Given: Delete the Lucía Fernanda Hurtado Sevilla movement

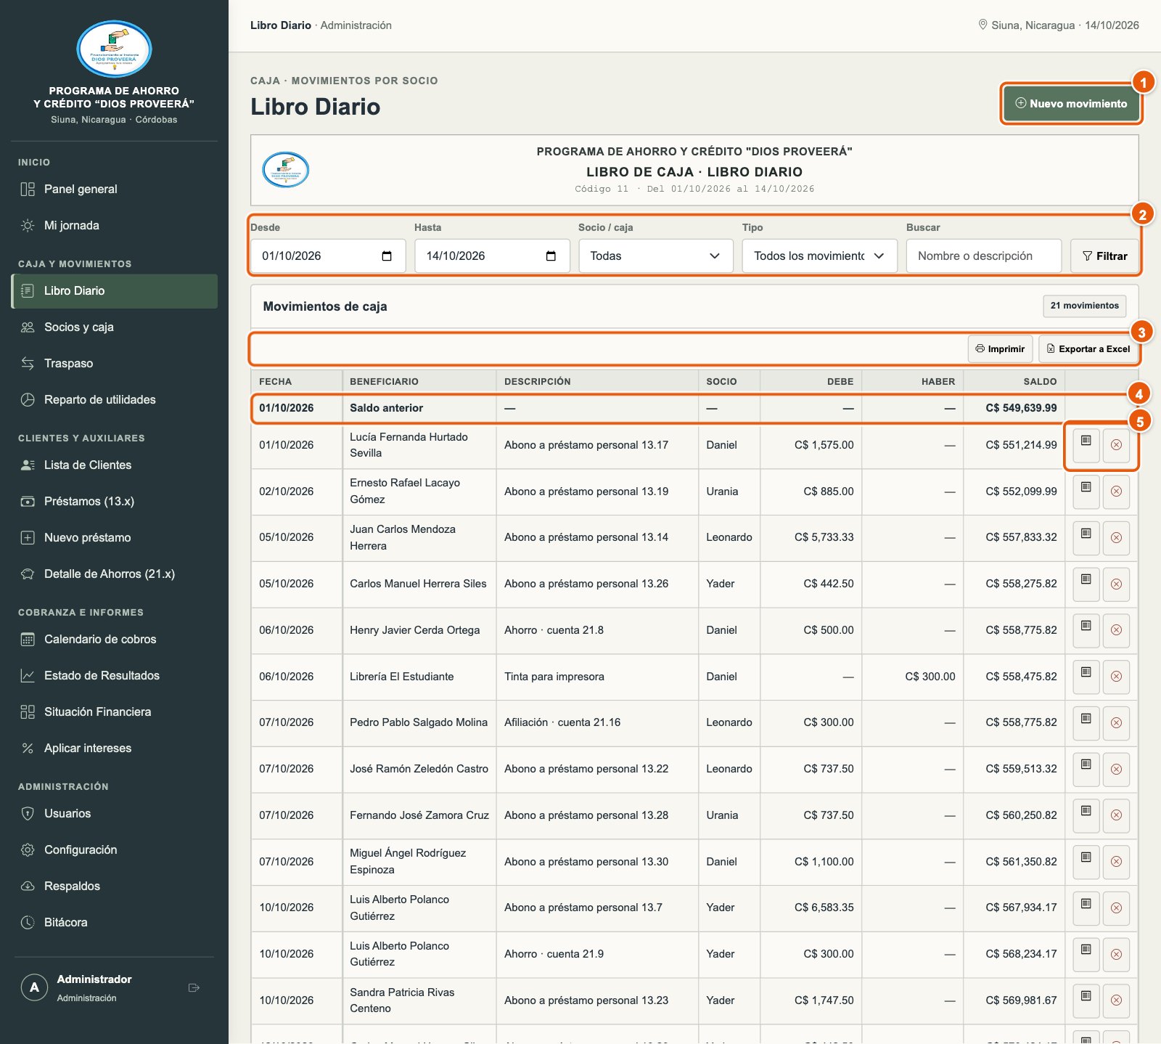Looking at the screenshot, I should tap(1116, 444).
